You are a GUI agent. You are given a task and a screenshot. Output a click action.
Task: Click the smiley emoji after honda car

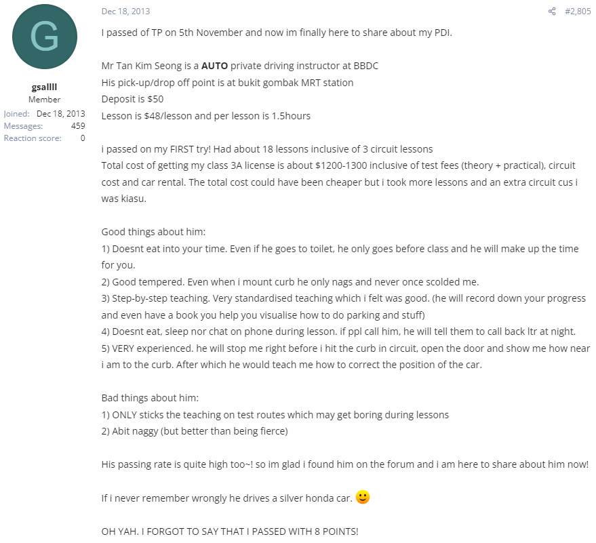click(x=362, y=497)
